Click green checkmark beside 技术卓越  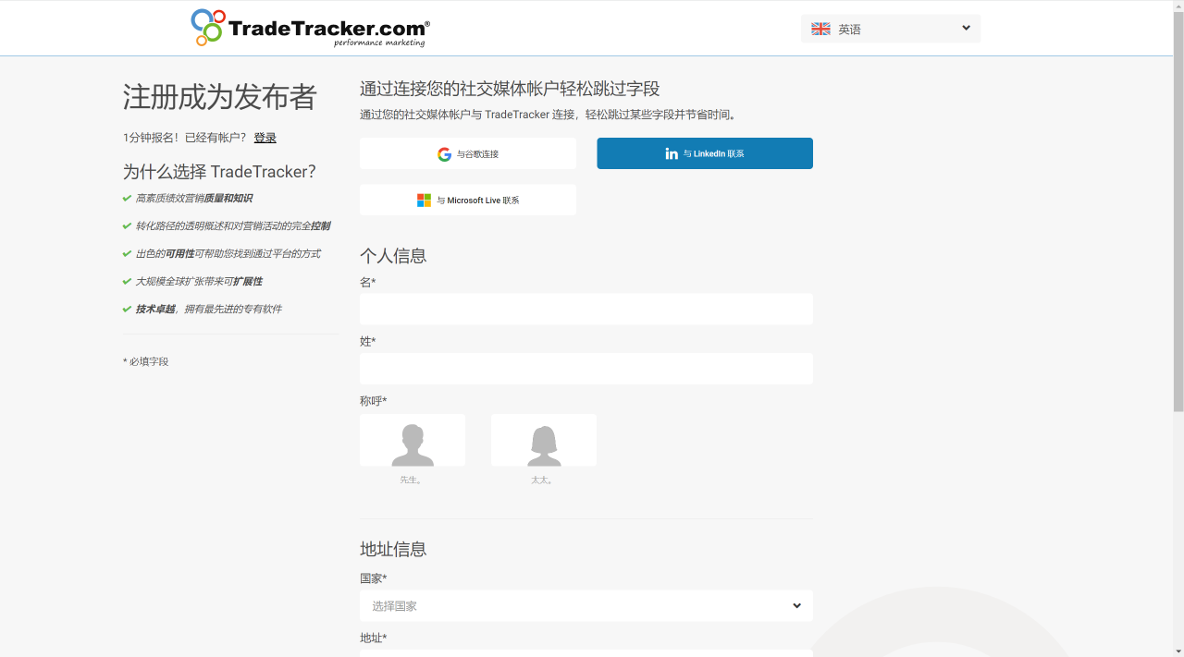(x=127, y=309)
